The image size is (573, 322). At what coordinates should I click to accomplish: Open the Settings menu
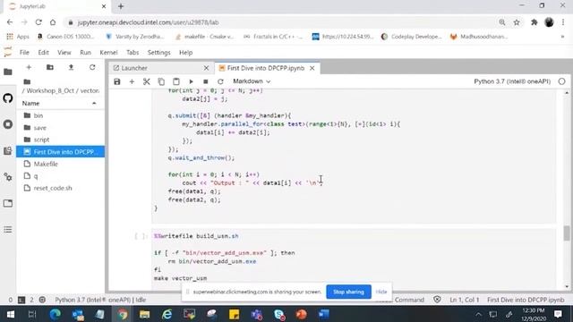(x=159, y=53)
